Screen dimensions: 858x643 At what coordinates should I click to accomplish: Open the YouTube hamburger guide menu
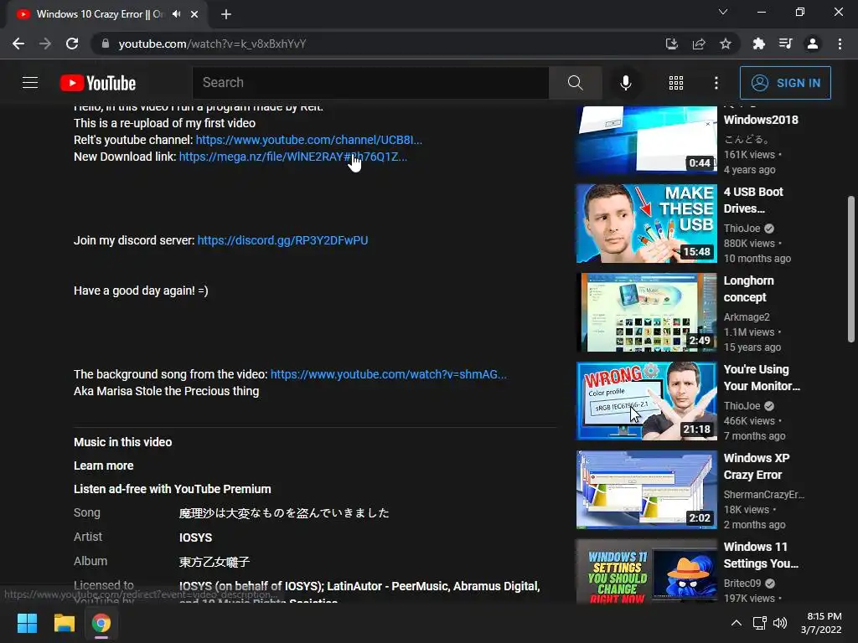[30, 83]
